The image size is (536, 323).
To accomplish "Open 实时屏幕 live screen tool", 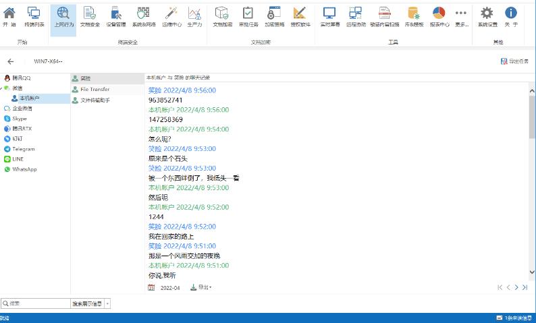I will 329,16.
